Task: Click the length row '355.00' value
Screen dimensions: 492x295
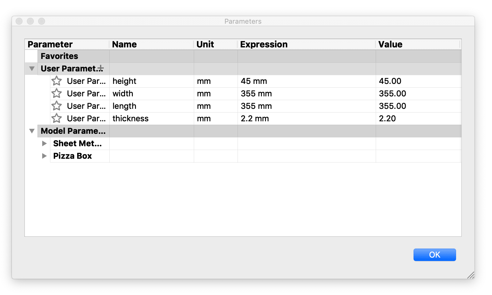Action: pyautogui.click(x=418, y=106)
